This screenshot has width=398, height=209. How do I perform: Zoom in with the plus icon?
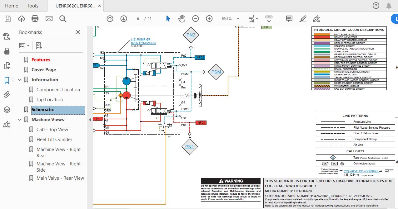click(209, 19)
